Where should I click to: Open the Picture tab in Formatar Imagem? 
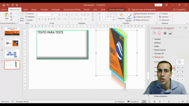[170, 33]
